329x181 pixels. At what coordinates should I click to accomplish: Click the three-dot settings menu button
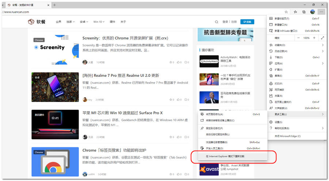tap(321, 12)
